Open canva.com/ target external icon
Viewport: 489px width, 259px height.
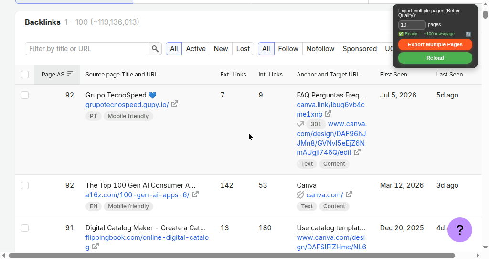[x=349, y=194]
